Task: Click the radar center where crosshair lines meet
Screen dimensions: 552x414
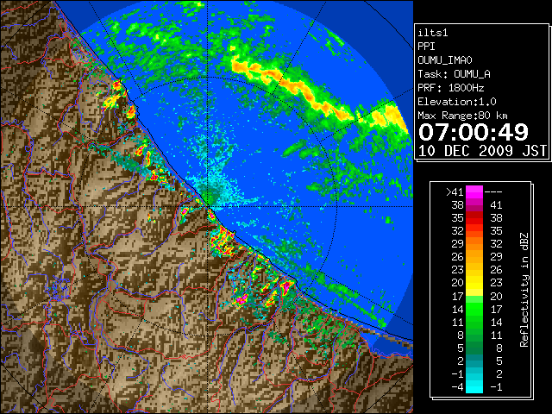Action: click(208, 207)
